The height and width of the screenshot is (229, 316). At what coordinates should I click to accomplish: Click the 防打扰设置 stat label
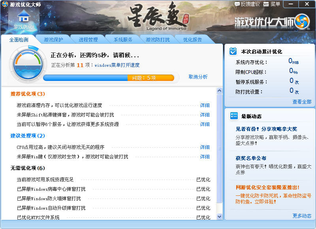point(249,92)
